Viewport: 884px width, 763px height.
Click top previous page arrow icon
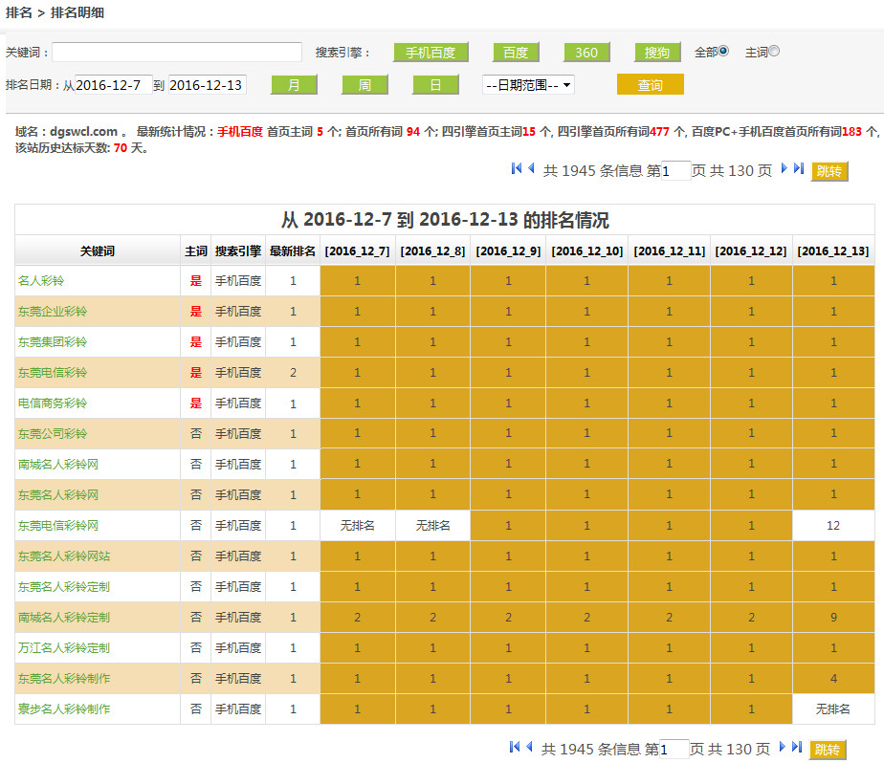point(531,168)
